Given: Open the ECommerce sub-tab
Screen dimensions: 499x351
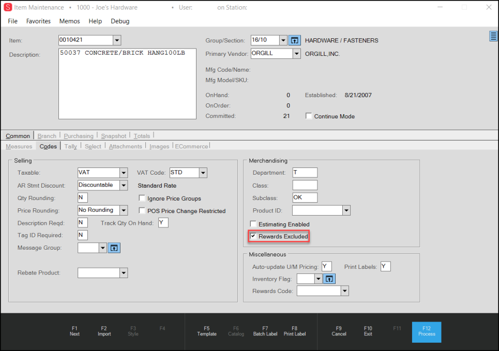Looking at the screenshot, I should pyautogui.click(x=191, y=146).
